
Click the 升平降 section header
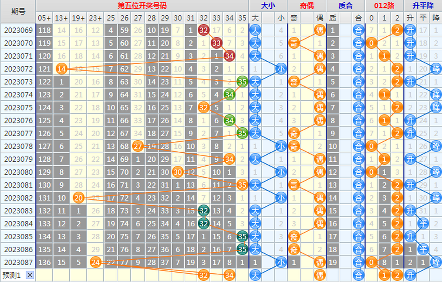[x=423, y=5]
